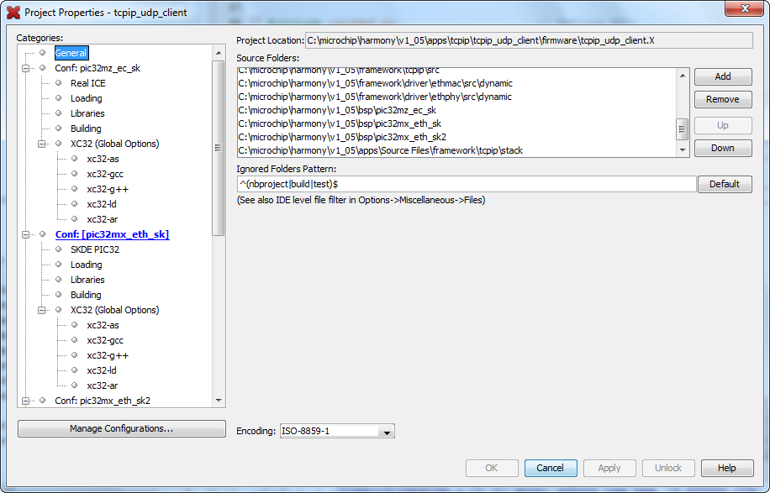Select the Real ICE item

pos(88,83)
